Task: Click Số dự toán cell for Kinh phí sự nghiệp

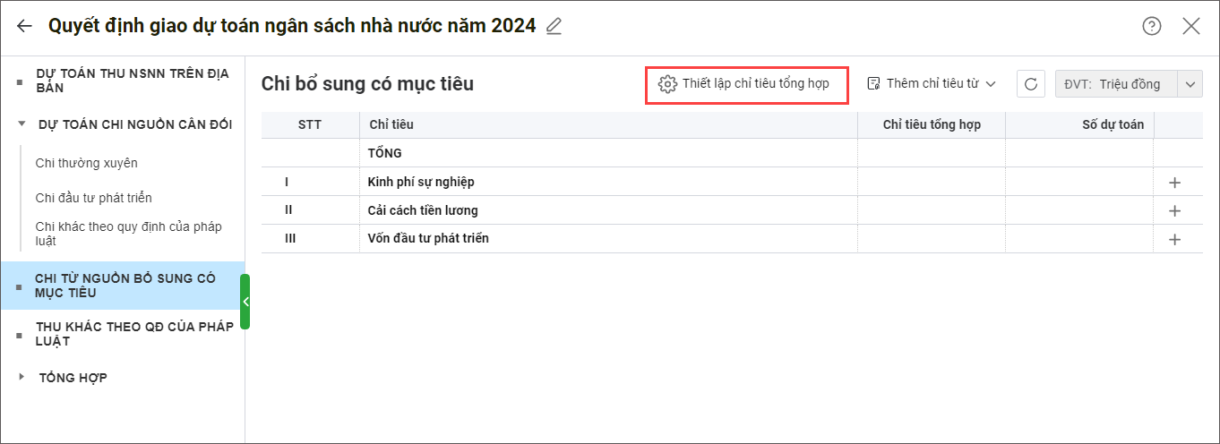Action: pyautogui.click(x=1078, y=183)
